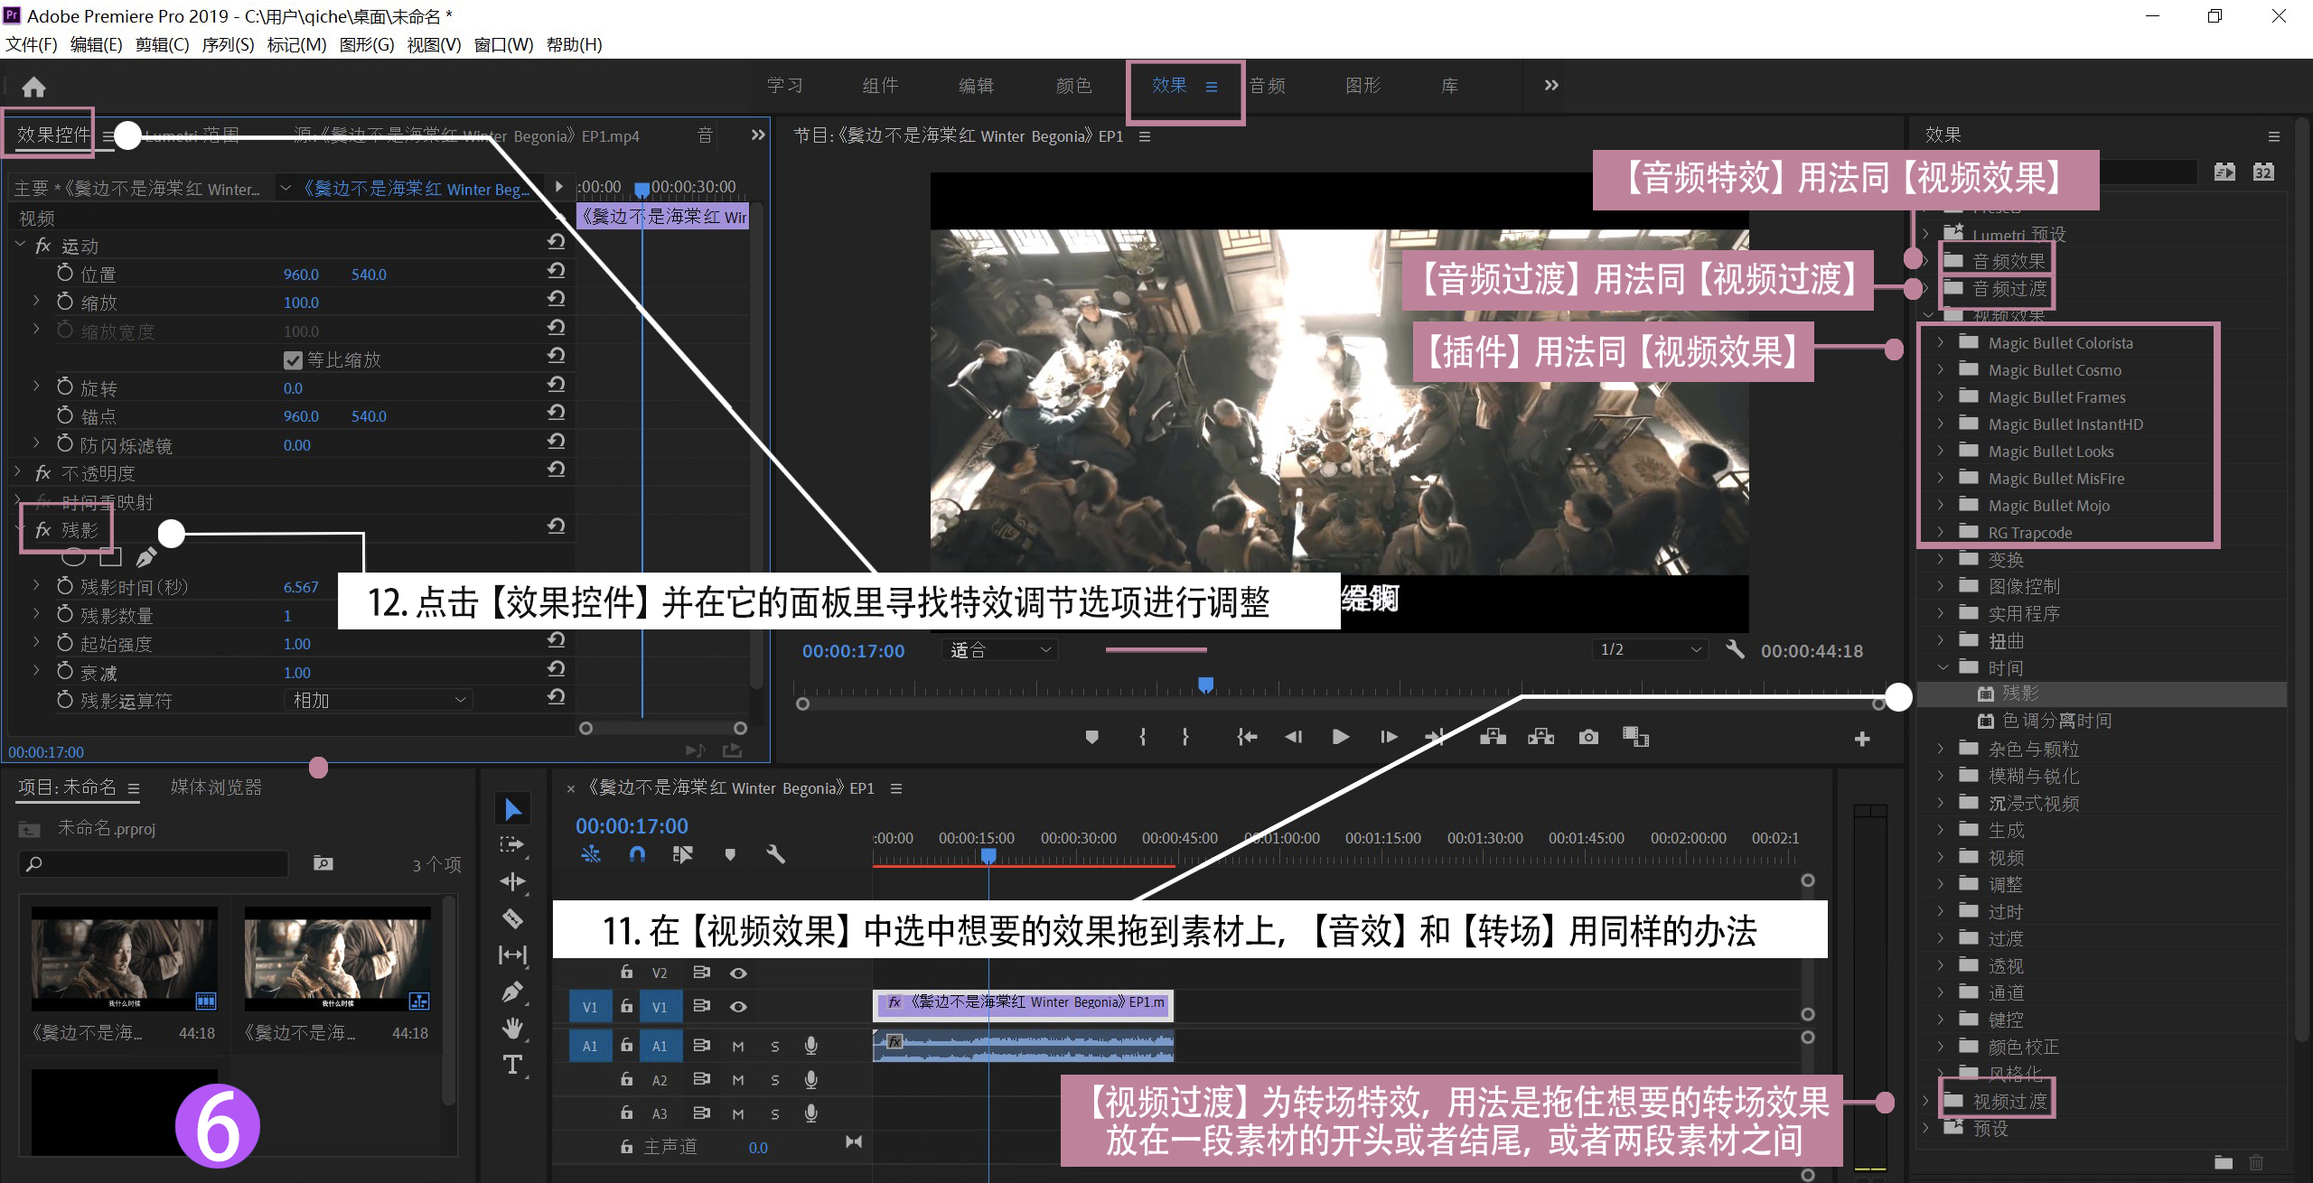Show more workspaces overflow chevrons
Image resolution: width=2313 pixels, height=1183 pixels.
click(1551, 85)
